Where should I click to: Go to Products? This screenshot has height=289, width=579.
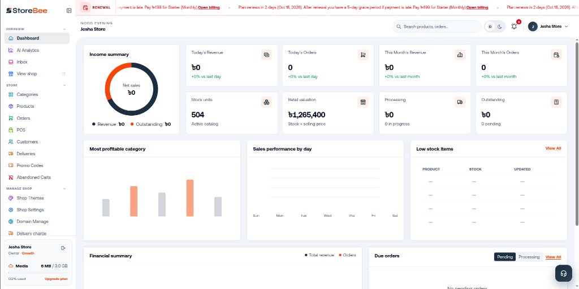point(37,106)
